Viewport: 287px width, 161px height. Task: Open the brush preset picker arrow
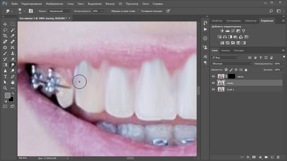[24, 11]
